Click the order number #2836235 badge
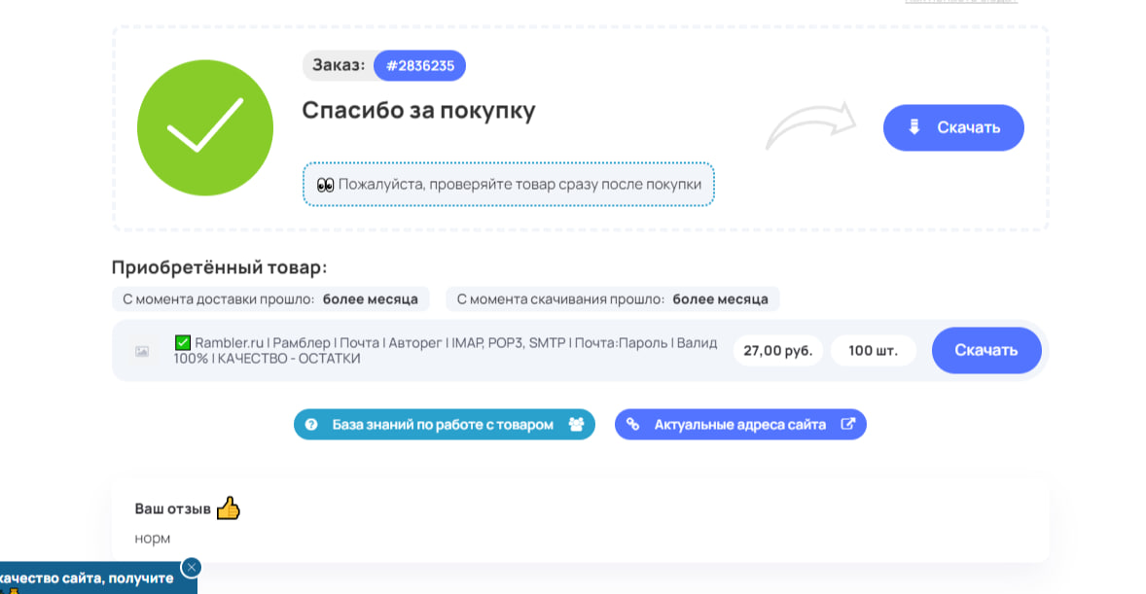1146x594 pixels. coord(419,66)
